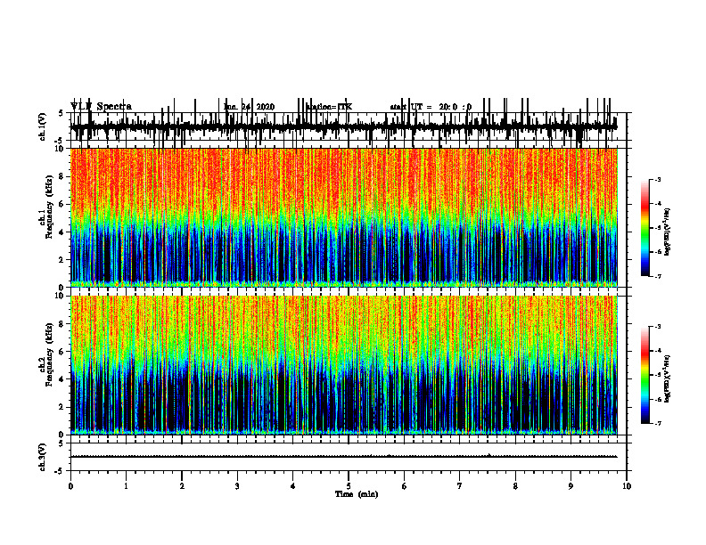Click the "8" kHz tick on ch.1 frequency axis
Viewport: 706px width, 545px height.
click(x=62, y=176)
